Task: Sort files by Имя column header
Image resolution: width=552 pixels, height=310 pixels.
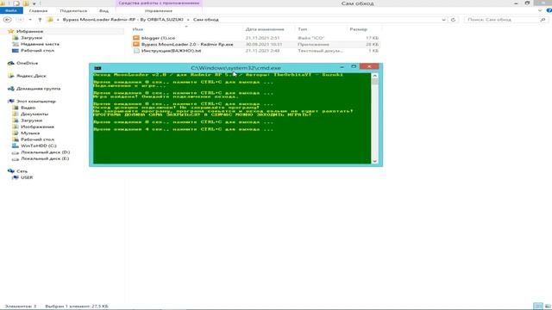Action: pyautogui.click(x=138, y=29)
